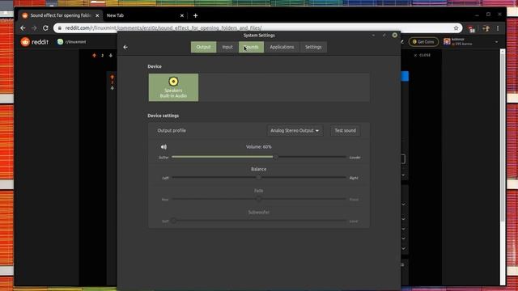Click the Get Coins button on reddit

(x=423, y=42)
